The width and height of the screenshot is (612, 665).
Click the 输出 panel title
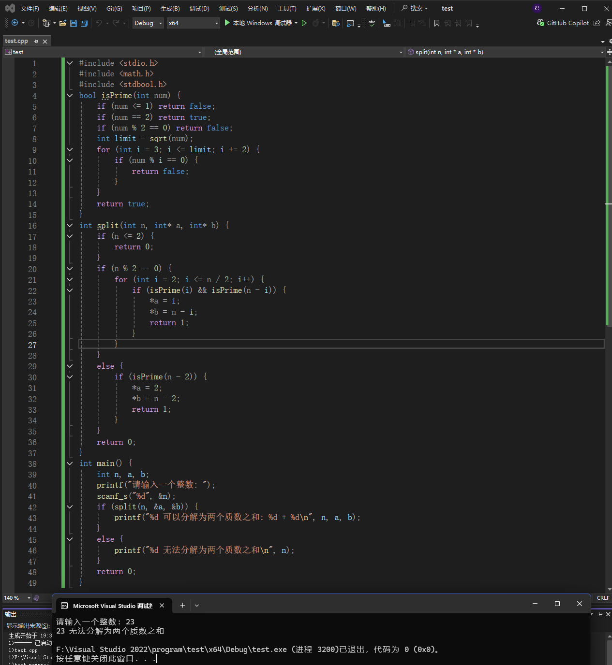11,614
